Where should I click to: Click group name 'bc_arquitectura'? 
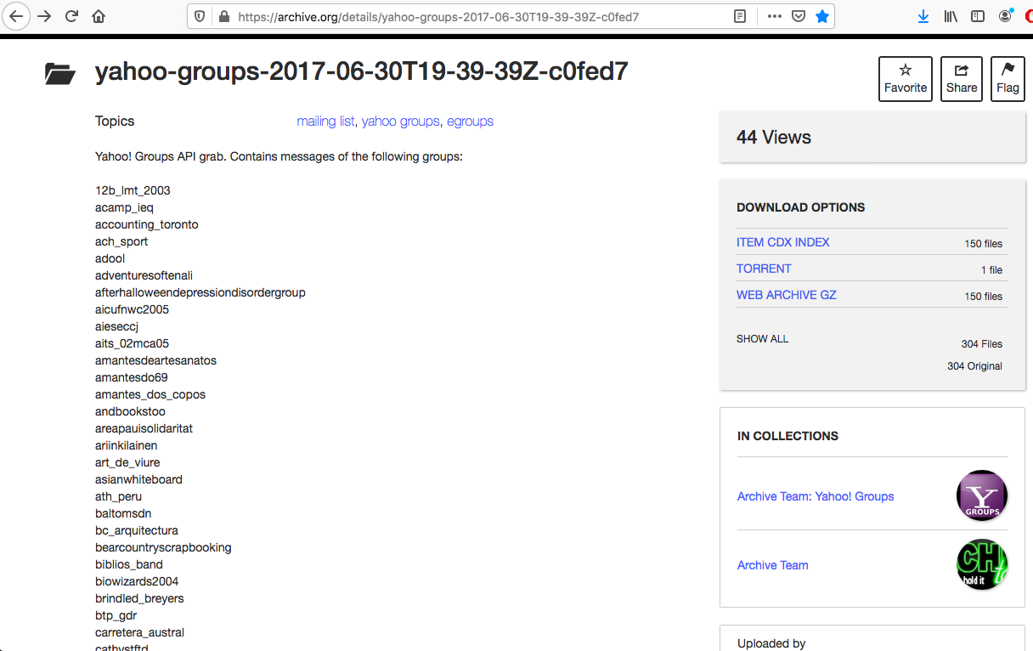click(x=137, y=530)
